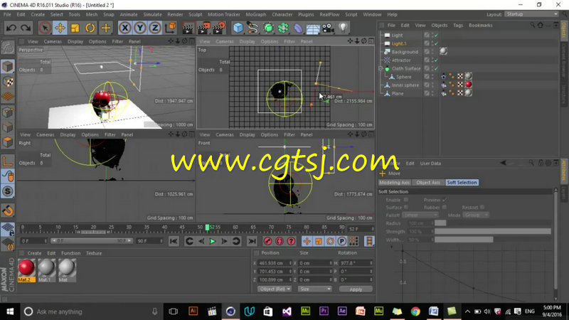Open the MoGraph menu
This screenshot has width=569, height=320.
256,14
